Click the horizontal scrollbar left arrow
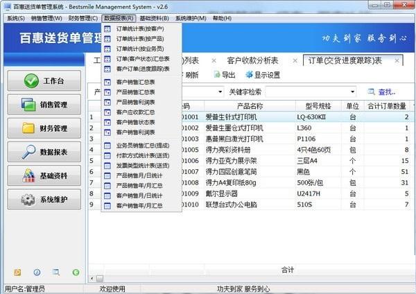 92,278
